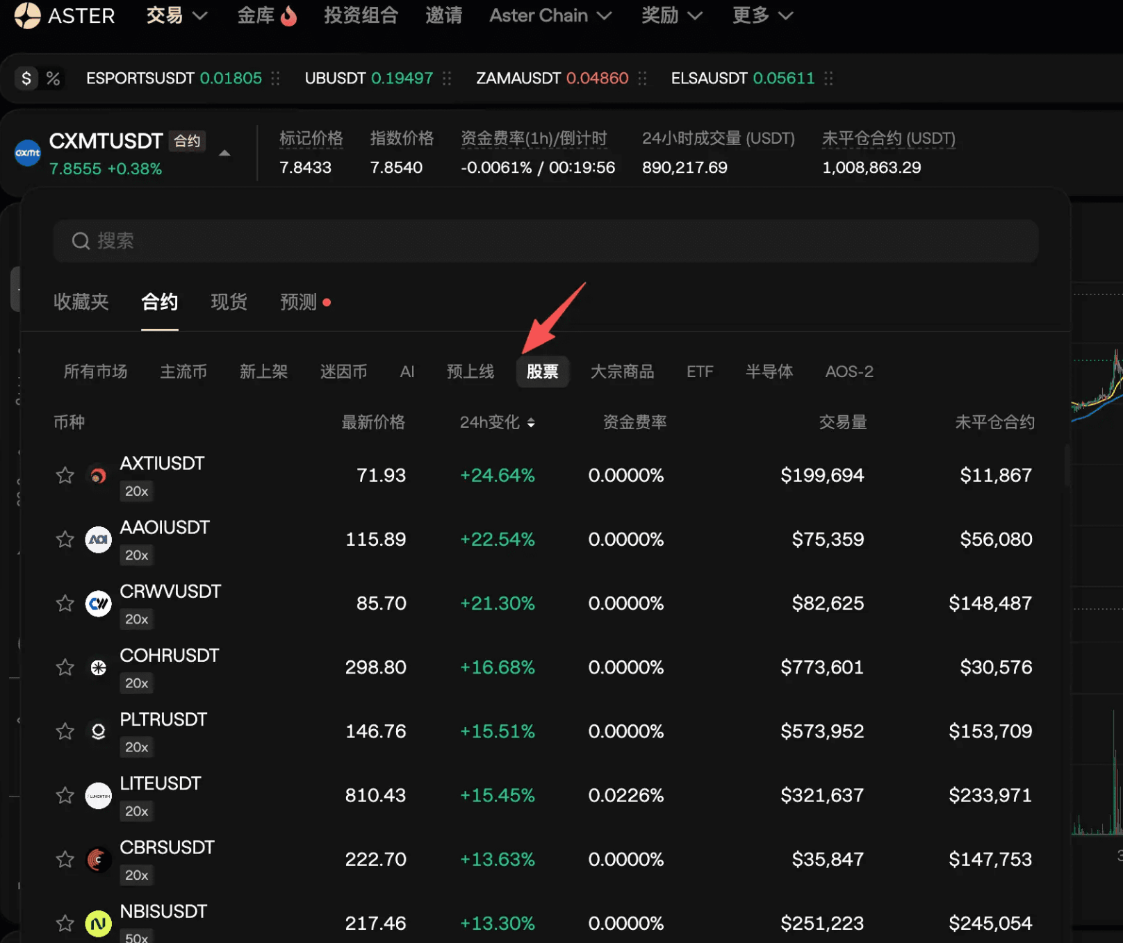Expand the 更多 dropdown menu
This screenshot has height=943, width=1123.
pos(762,15)
